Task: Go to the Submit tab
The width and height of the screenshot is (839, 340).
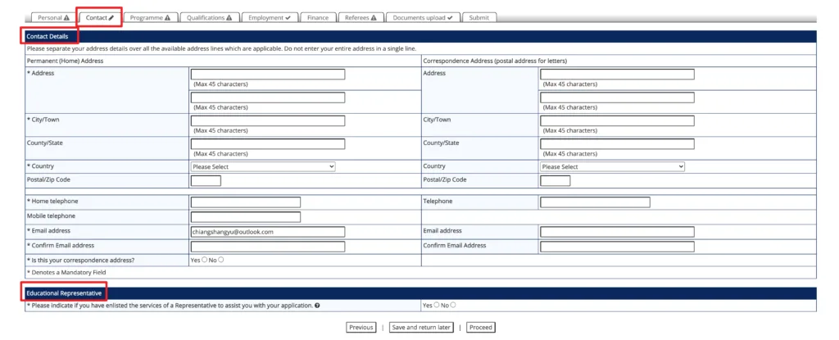Action: [x=479, y=17]
